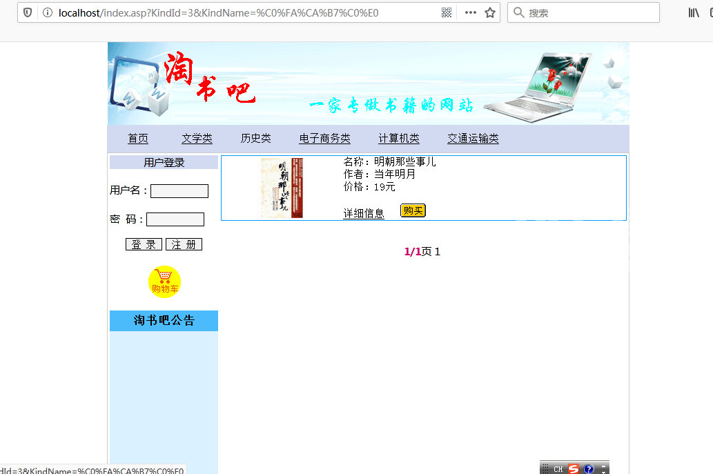The image size is (713, 474).
Task: Open the page actions three-dot menu
Action: 471,12
